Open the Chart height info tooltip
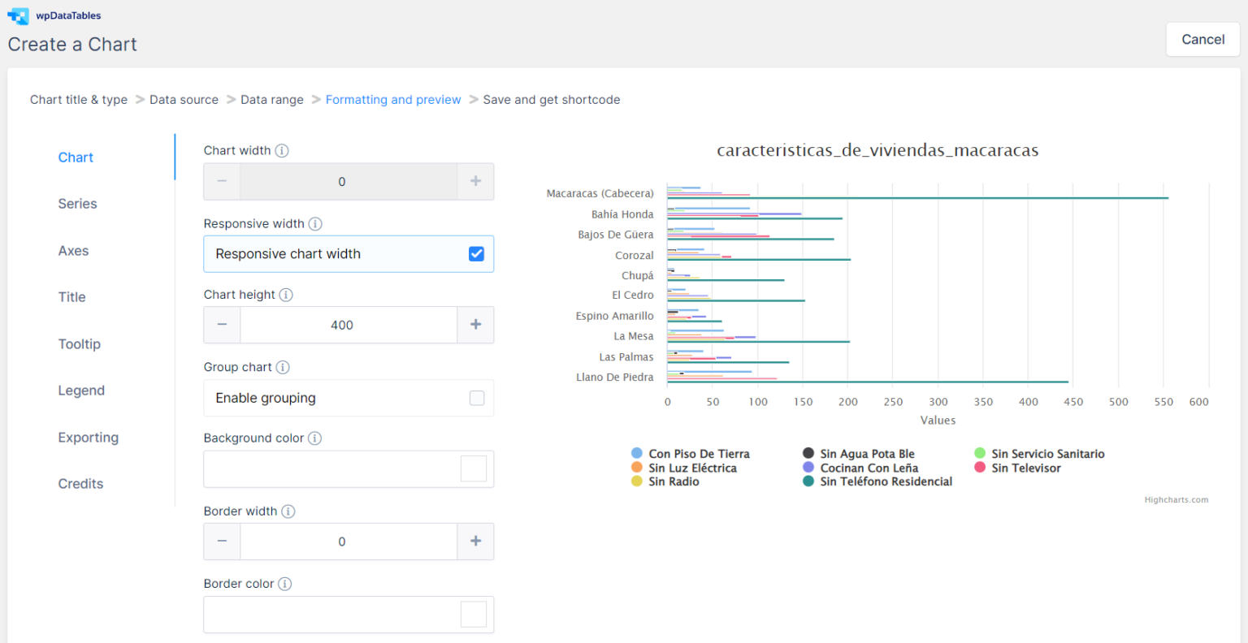Image resolution: width=1248 pixels, height=643 pixels. [x=285, y=295]
